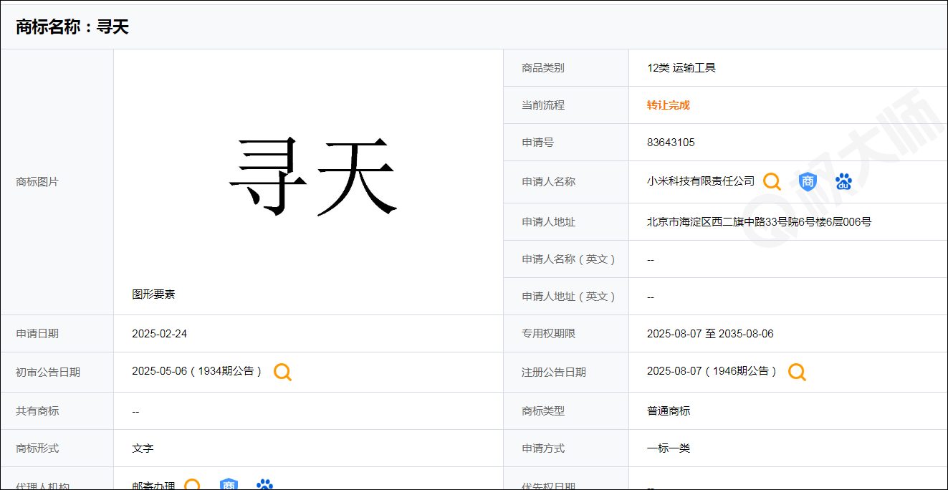Click the 普通商标 trademark type value
This screenshot has width=948, height=490.
[669, 411]
